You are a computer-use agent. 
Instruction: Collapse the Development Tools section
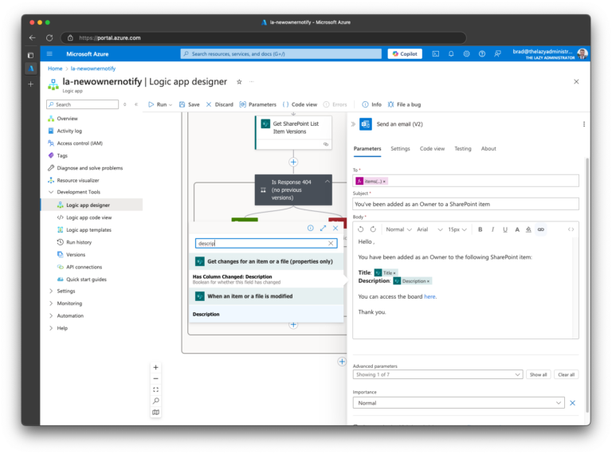(x=51, y=192)
